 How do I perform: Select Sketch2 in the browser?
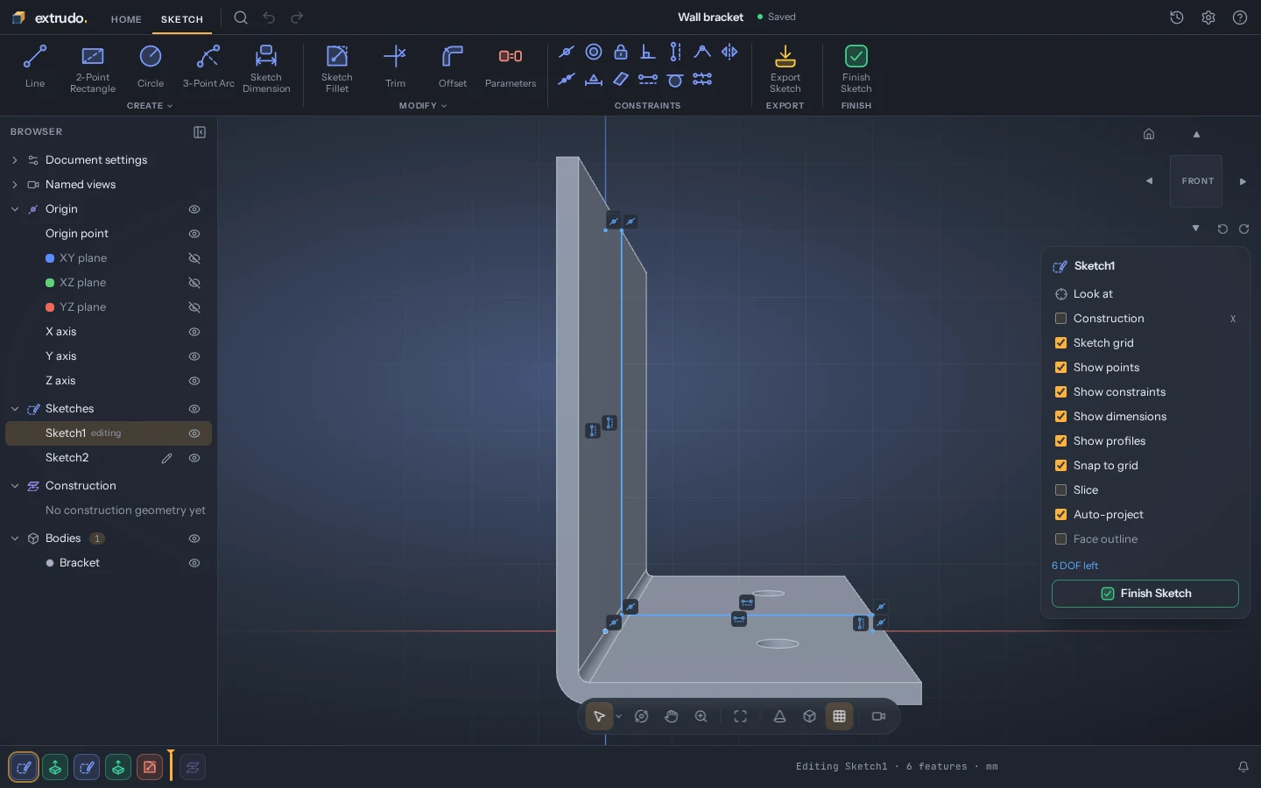tap(109, 458)
